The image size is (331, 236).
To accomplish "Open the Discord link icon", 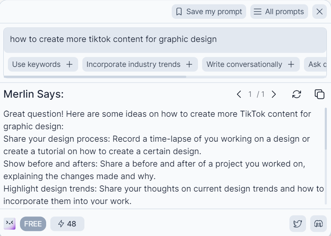I will pyautogui.click(x=319, y=224).
